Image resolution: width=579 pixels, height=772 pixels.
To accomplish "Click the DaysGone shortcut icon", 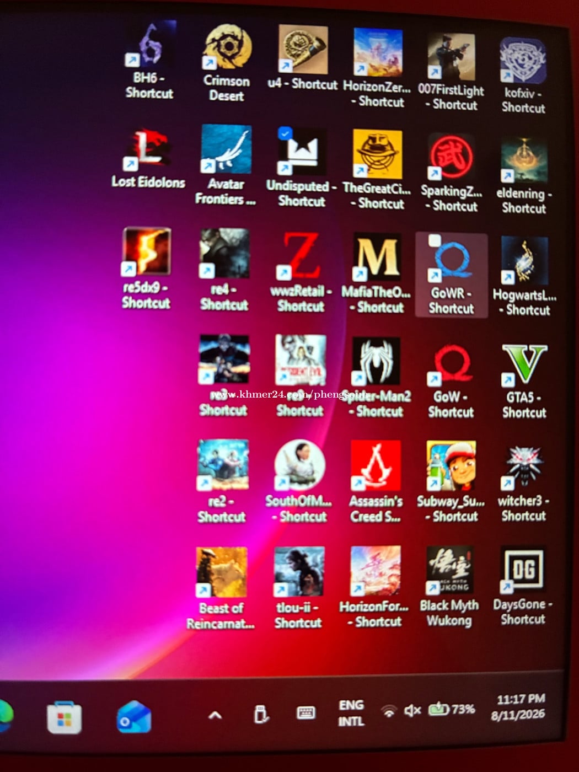I will point(523,570).
